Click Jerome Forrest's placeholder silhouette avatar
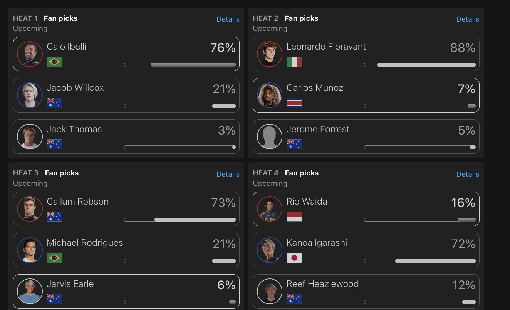This screenshot has height=310, width=510. point(270,136)
